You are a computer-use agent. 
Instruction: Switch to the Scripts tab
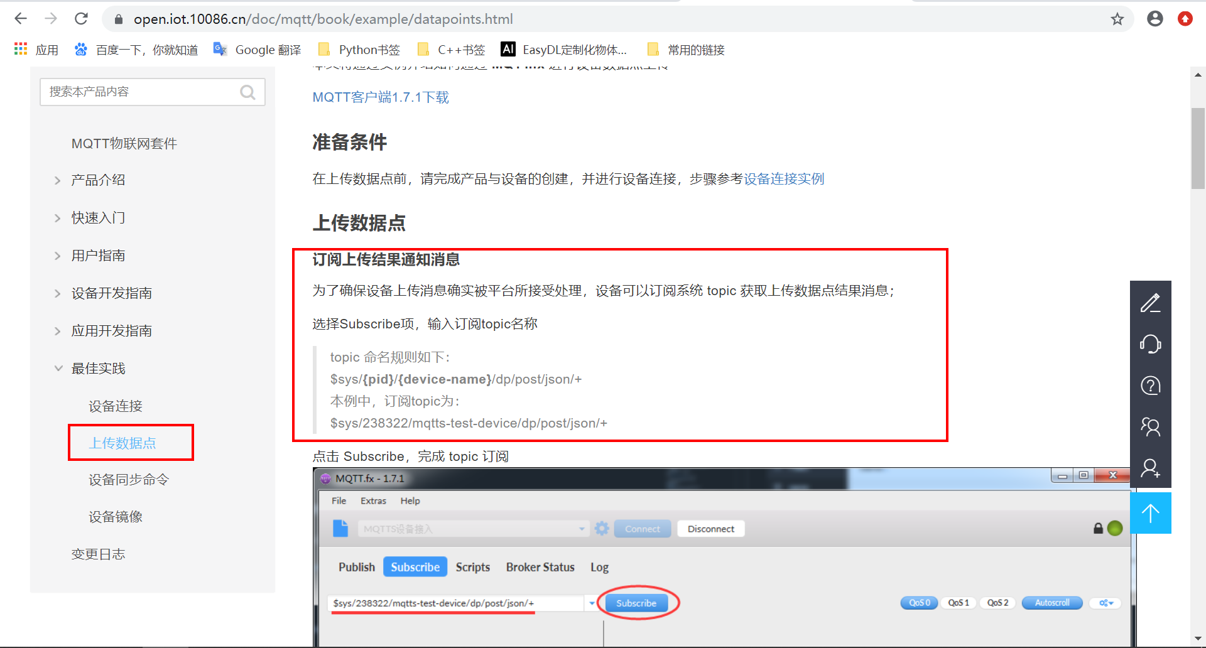point(473,567)
